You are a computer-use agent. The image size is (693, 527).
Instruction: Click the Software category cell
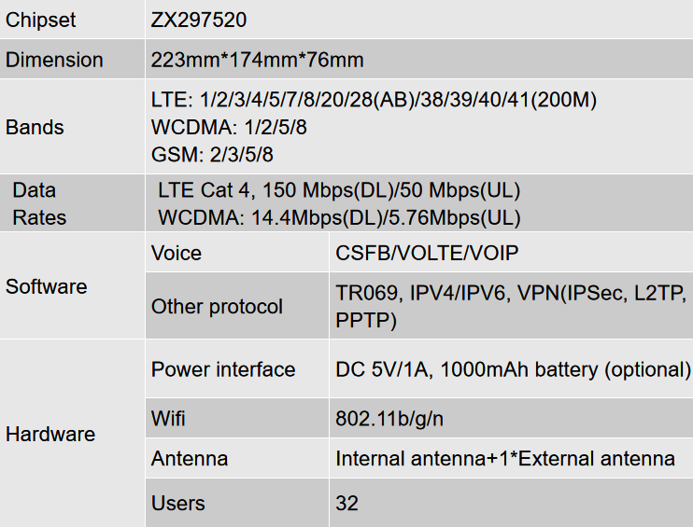coord(72,286)
